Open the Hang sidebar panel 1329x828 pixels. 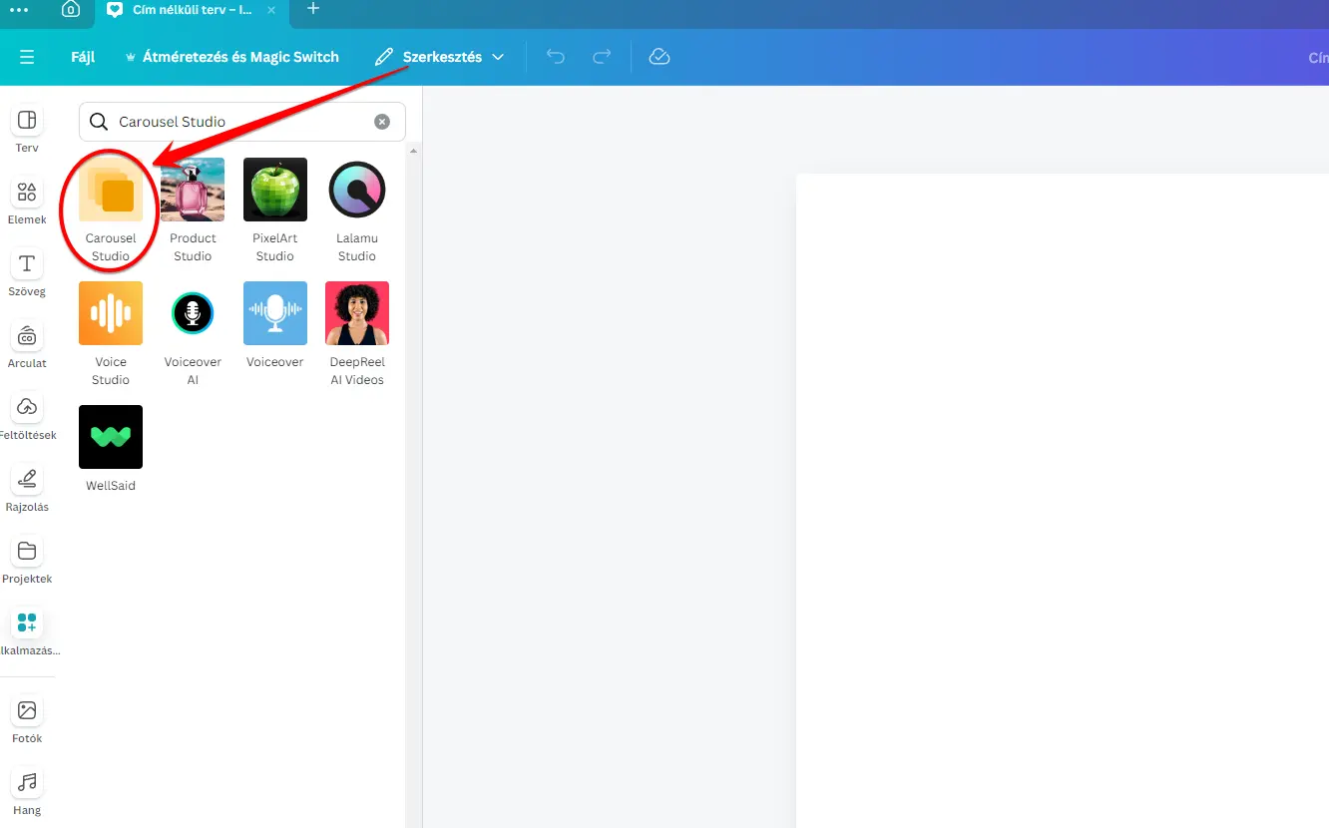point(27,792)
